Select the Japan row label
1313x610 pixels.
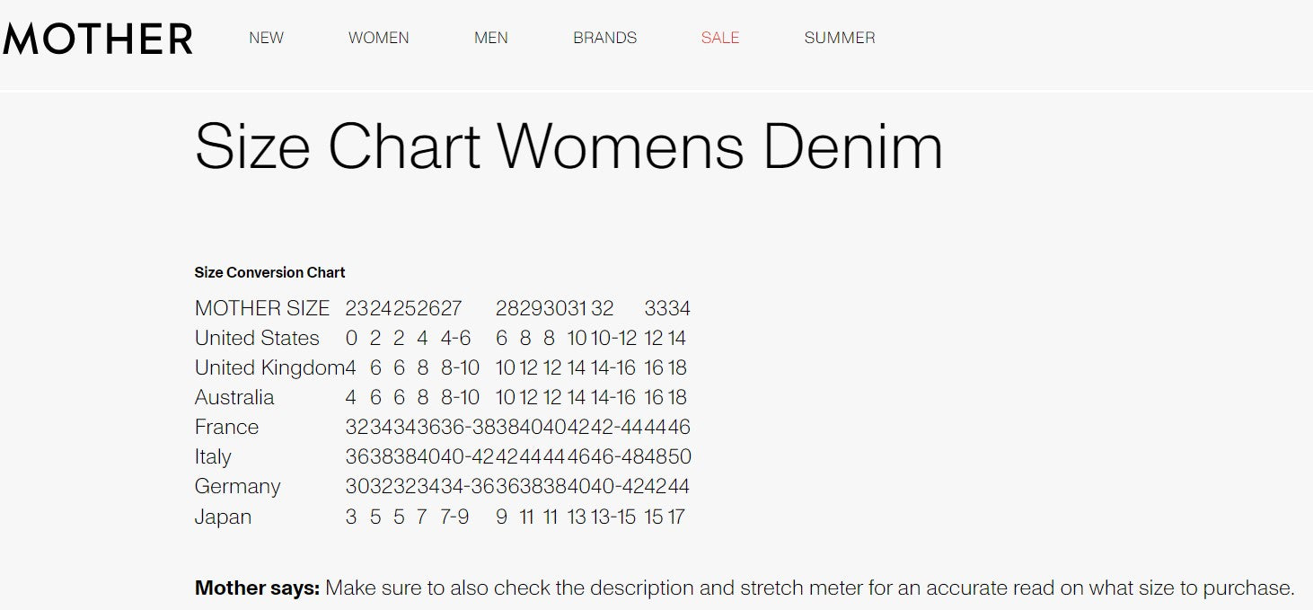pyautogui.click(x=223, y=517)
